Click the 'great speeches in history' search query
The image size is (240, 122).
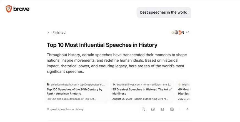coord(67,109)
